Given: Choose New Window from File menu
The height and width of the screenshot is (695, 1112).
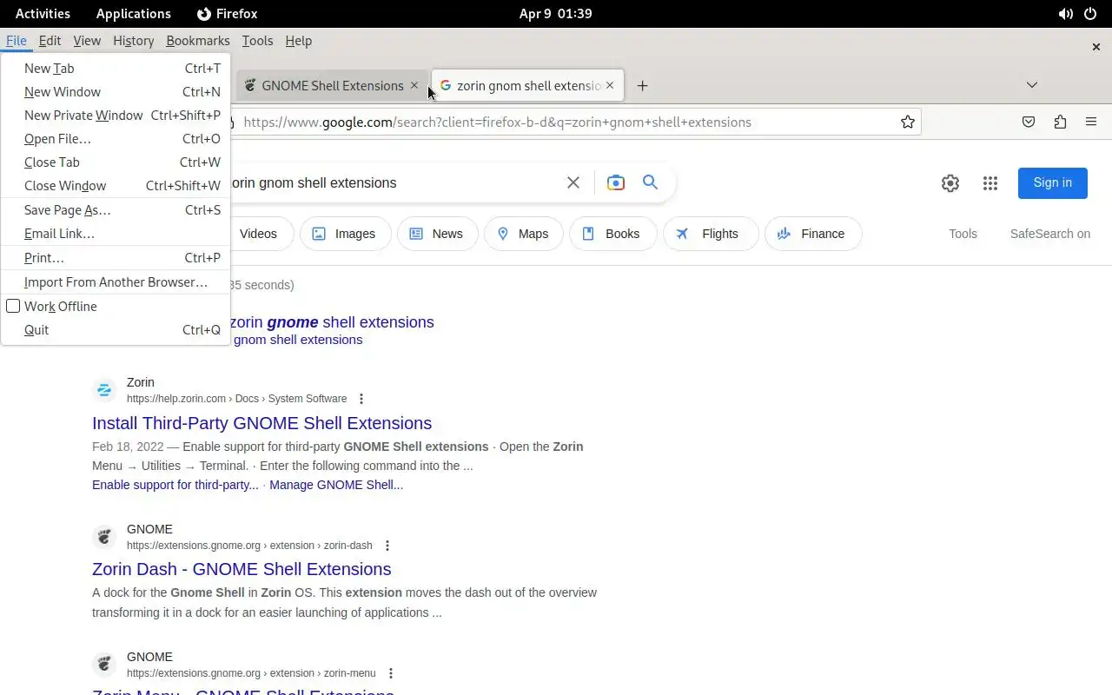Looking at the screenshot, I should (x=116, y=92).
